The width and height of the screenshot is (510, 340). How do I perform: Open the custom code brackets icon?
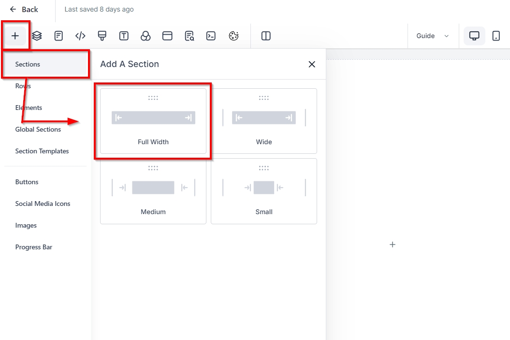[80, 36]
